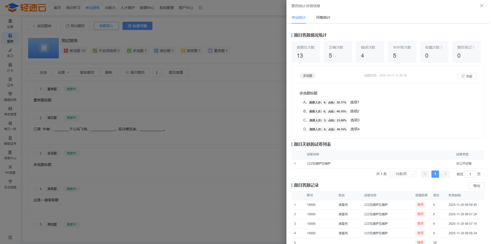491x244 pixels.
Task: Click the 互动答题 trophy icon
Action: 10,182
